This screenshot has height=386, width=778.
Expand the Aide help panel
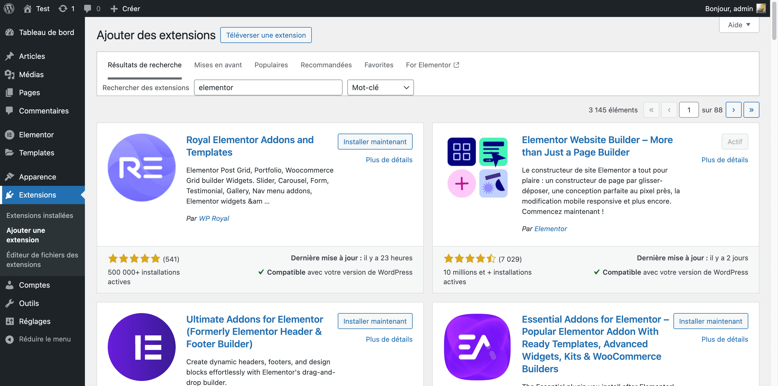[739, 25]
